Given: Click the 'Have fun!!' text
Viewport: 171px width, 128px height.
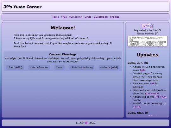Looking at the screenshot, I should tap(20, 46).
